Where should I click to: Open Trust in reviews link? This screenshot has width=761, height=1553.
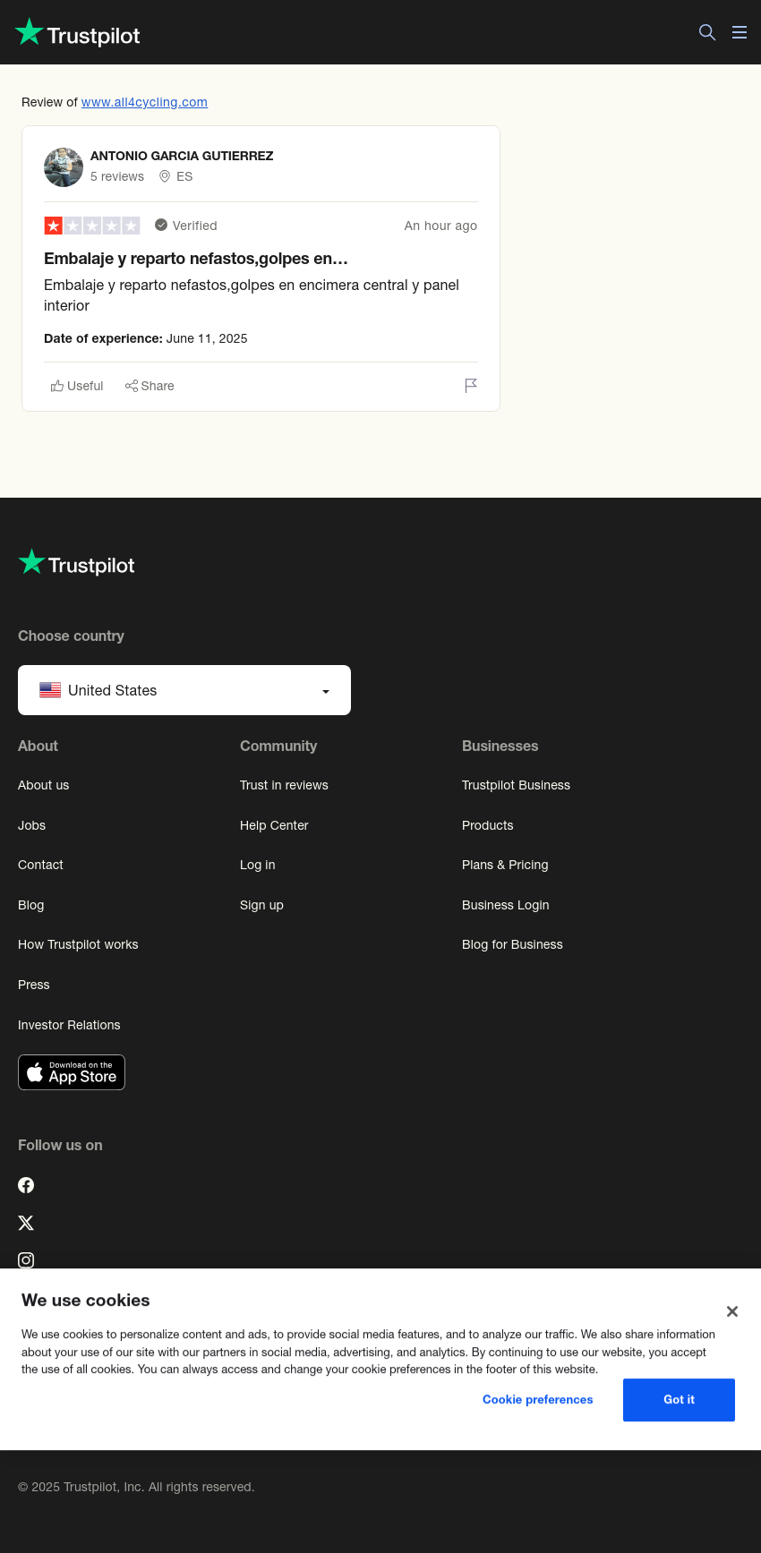[284, 785]
